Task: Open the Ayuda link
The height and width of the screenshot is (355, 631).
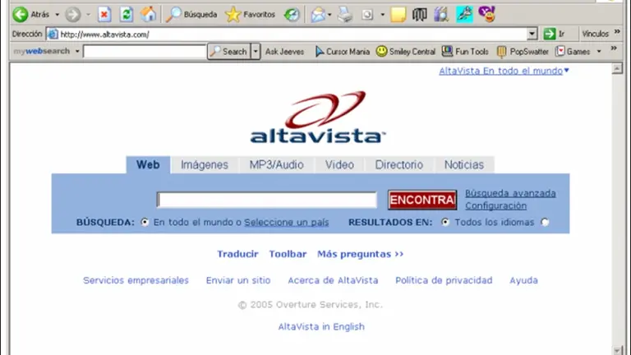Action: click(523, 280)
